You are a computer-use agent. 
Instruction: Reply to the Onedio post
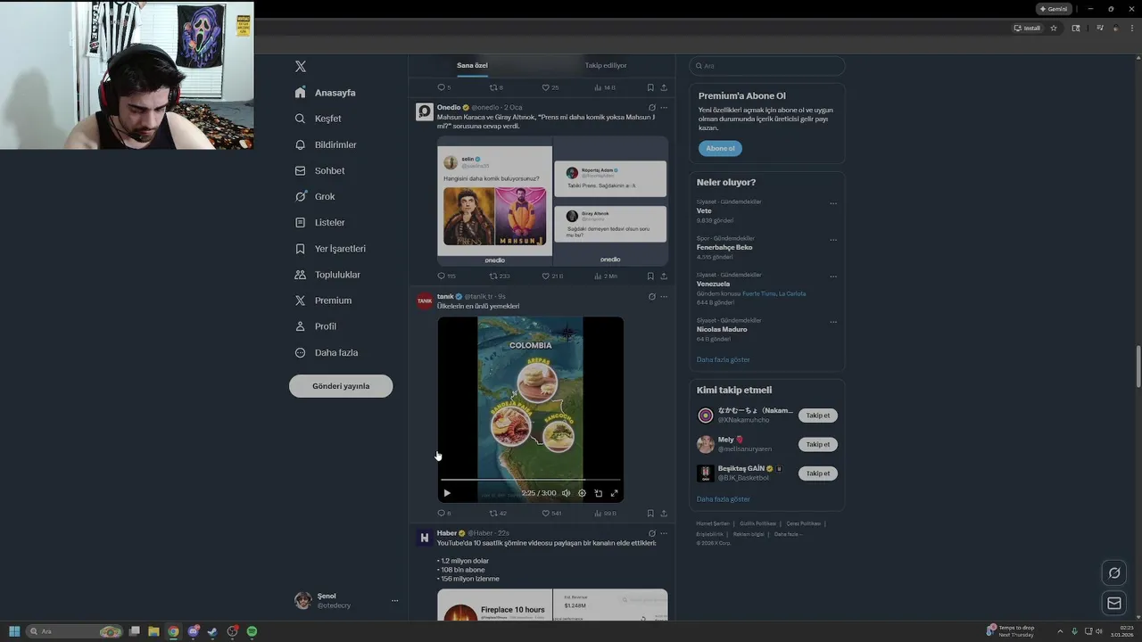coord(446,276)
